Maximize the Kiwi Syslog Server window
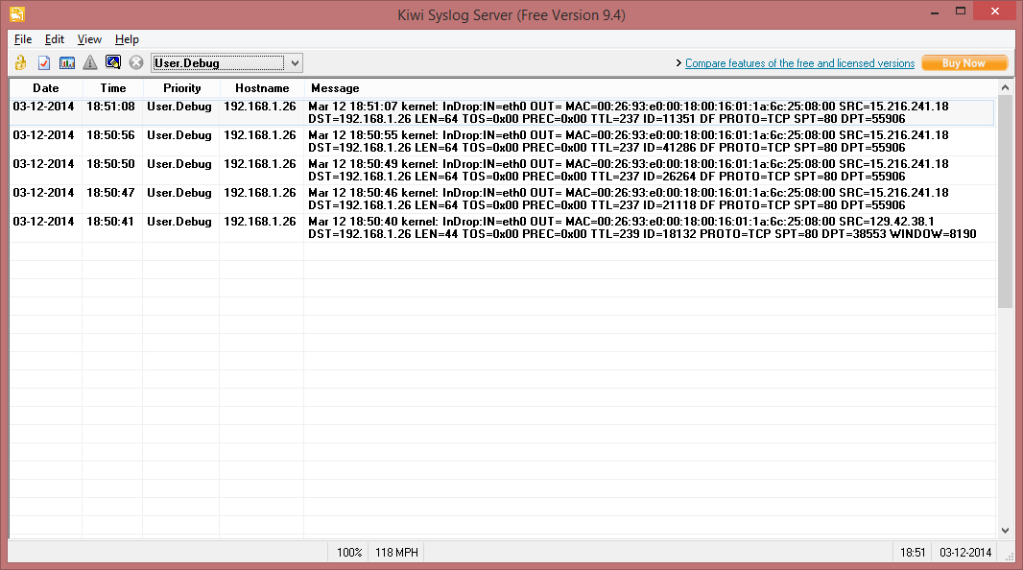 click(961, 12)
